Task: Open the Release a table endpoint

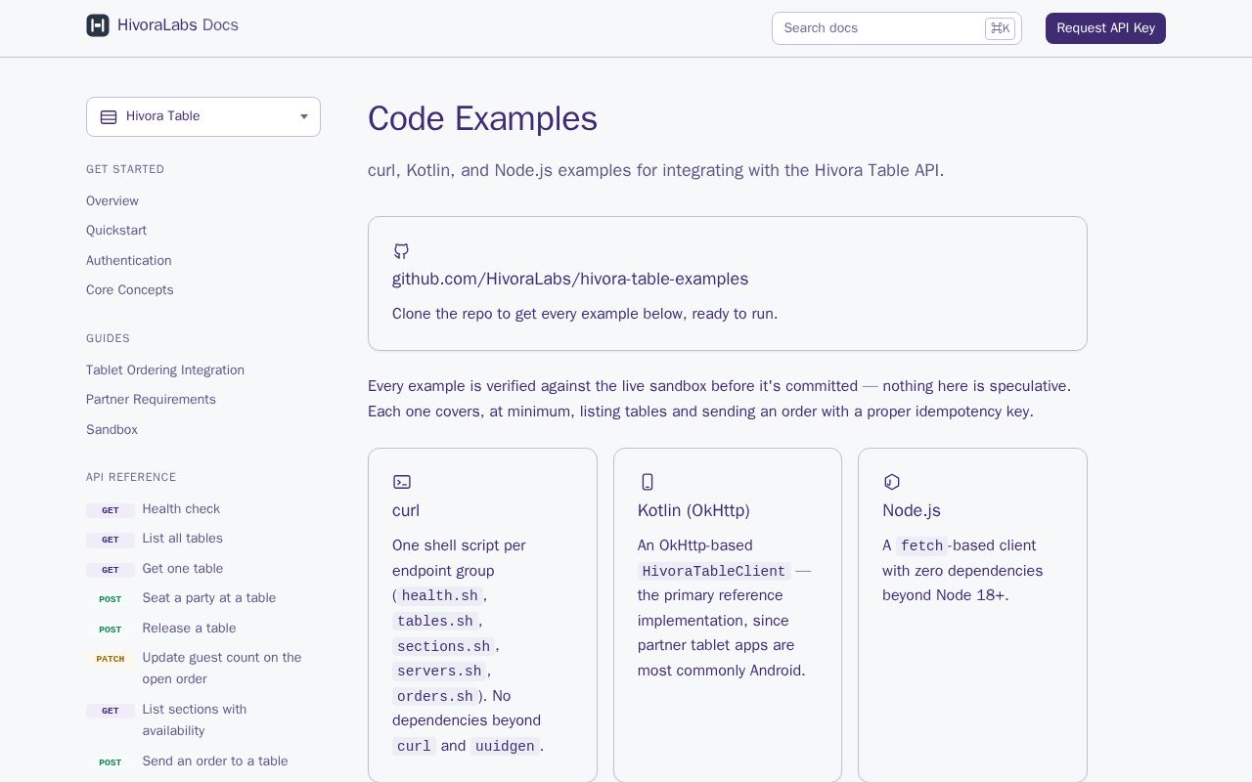Action: pos(189,629)
